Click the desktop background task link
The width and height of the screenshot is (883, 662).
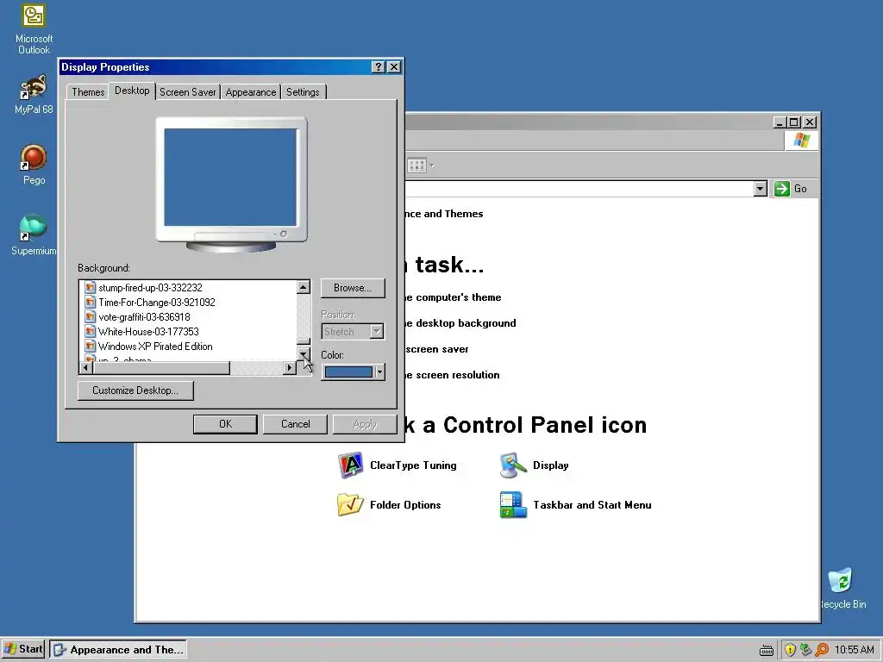coord(460,323)
